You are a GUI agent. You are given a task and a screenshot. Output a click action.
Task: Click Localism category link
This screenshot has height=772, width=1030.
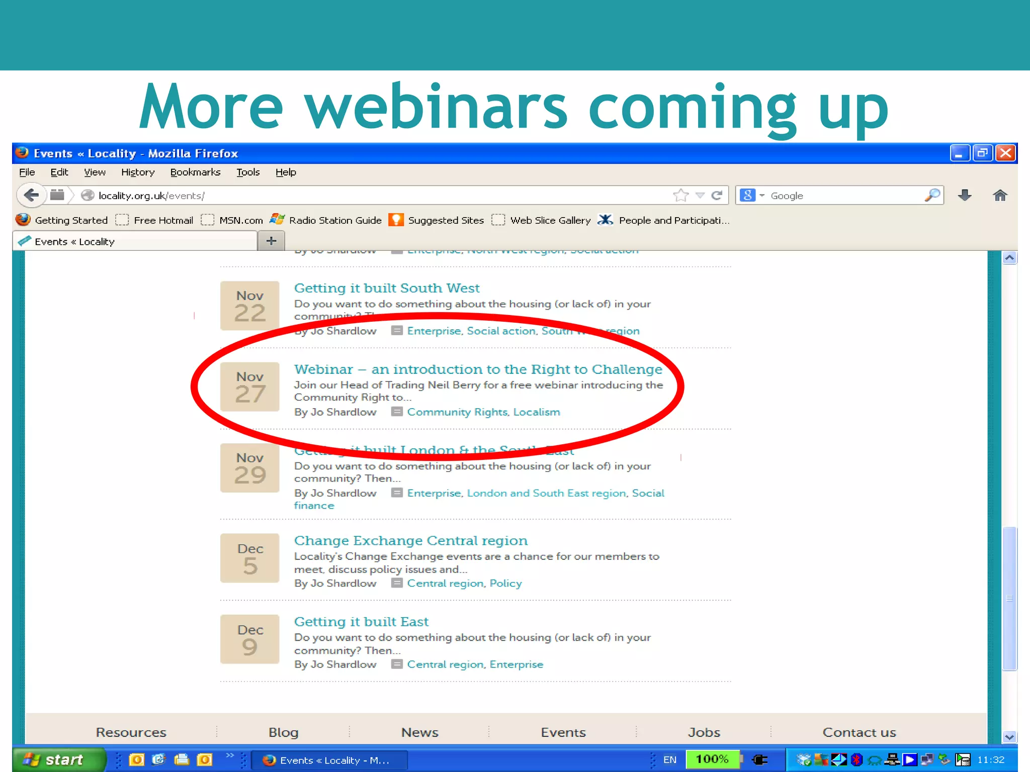click(537, 412)
